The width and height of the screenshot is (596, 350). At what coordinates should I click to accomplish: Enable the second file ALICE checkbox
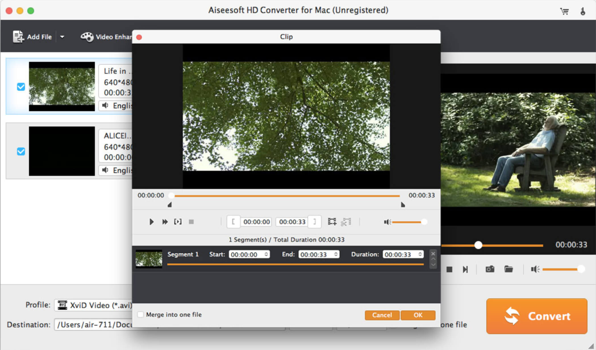21,151
